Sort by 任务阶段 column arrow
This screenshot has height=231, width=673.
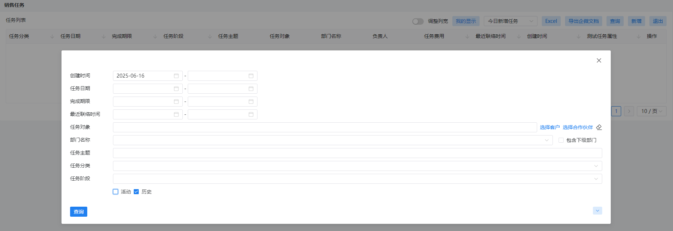pyautogui.click(x=210, y=36)
